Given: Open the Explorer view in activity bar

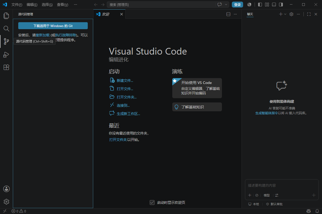Looking at the screenshot, I should coord(6,16).
